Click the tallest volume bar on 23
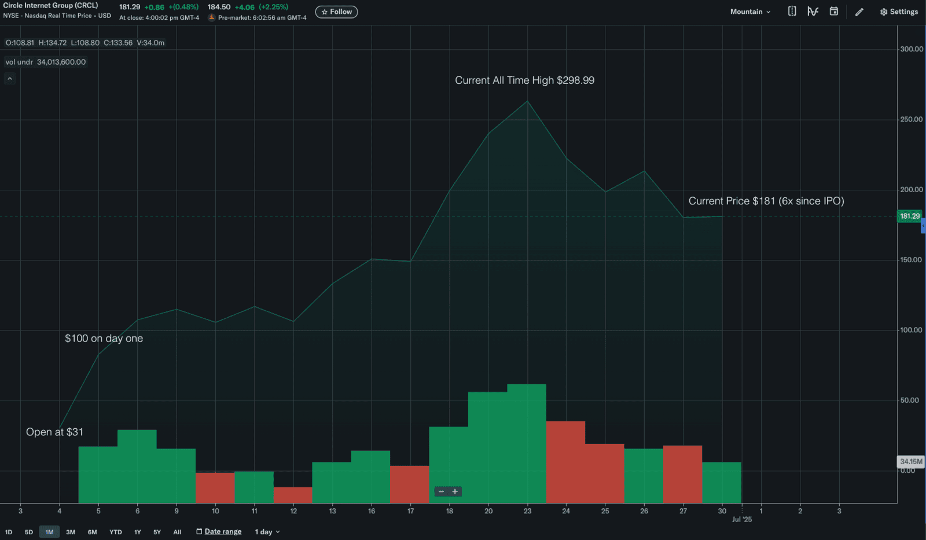The width and height of the screenshot is (926, 540). coord(527,443)
